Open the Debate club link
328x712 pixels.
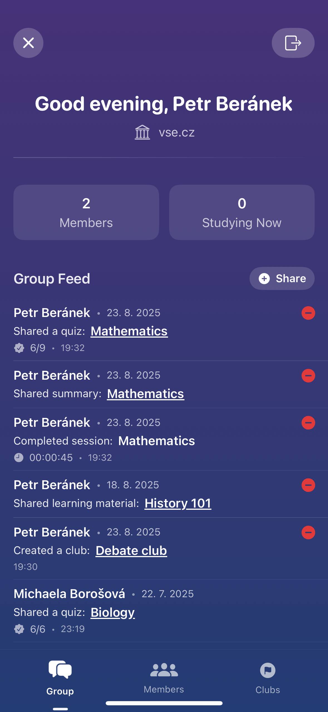[x=131, y=551]
